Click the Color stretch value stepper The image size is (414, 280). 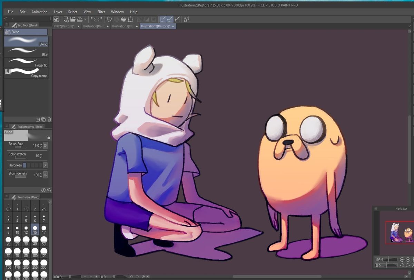41,156
